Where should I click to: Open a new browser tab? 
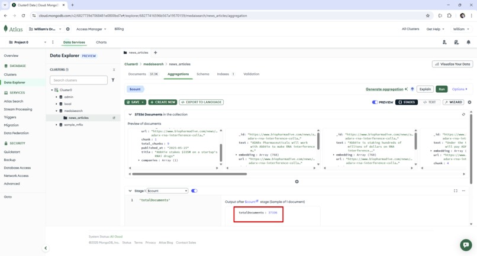72,5
